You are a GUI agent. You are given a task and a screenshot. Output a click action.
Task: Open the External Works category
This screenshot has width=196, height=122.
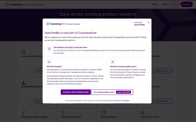(109, 117)
